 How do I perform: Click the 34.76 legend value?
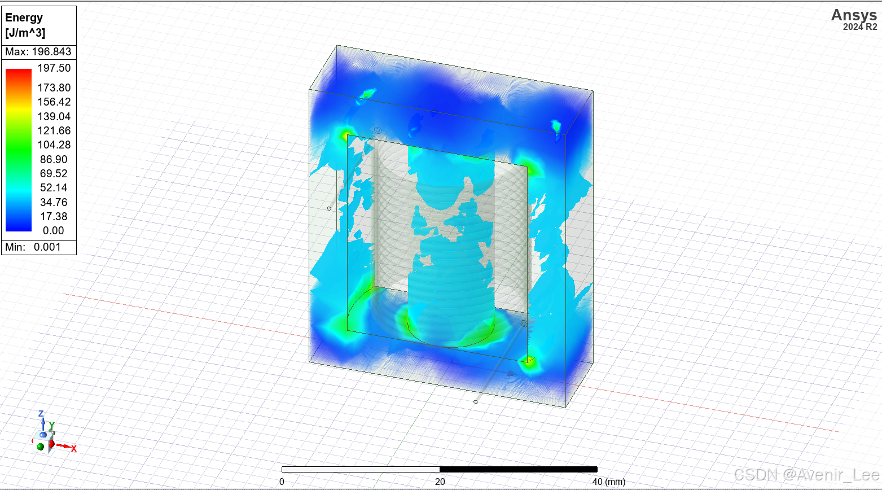[x=54, y=202]
